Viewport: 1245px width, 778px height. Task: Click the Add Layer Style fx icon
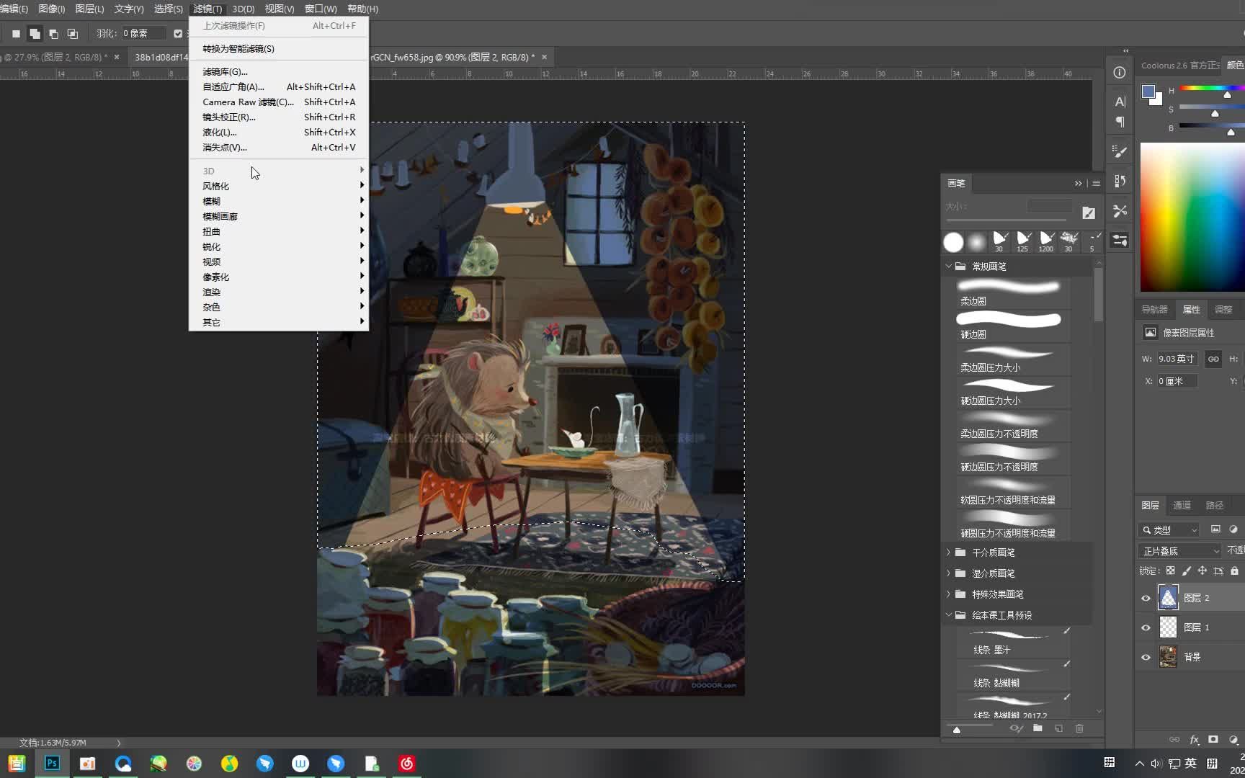[x=1194, y=740]
